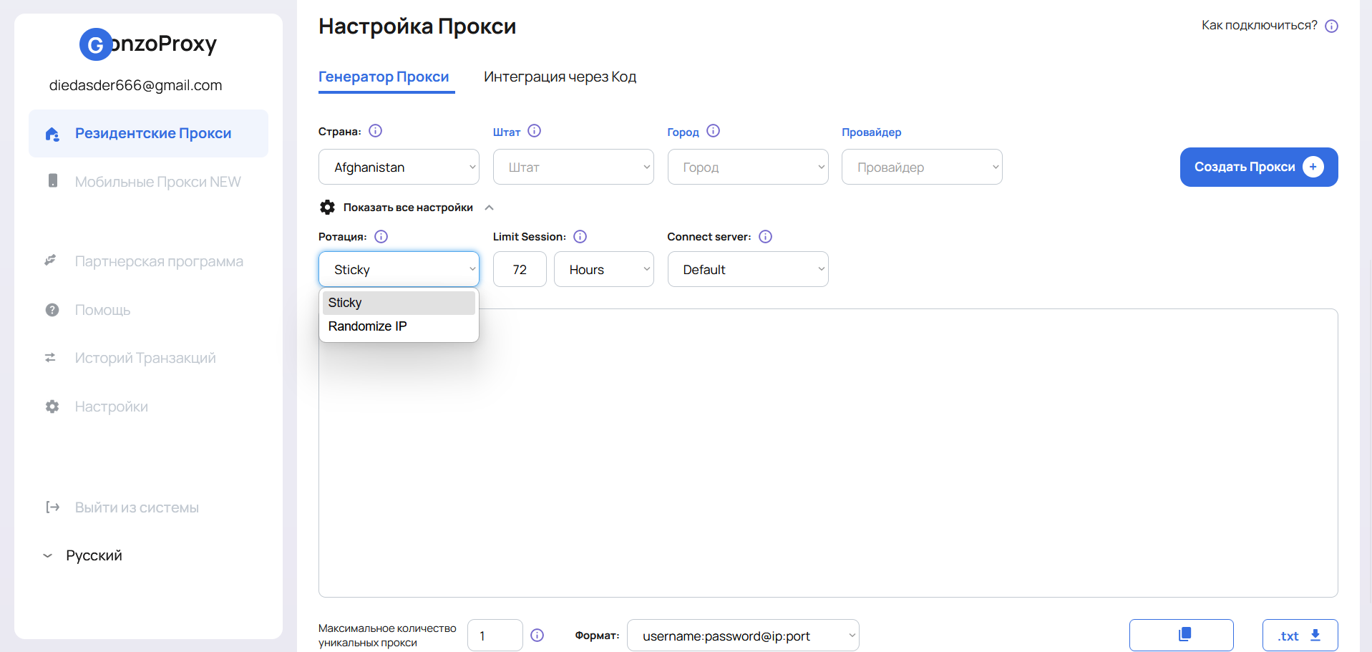The image size is (1372, 652).
Task: Open the Формат dropdown
Action: click(x=743, y=636)
